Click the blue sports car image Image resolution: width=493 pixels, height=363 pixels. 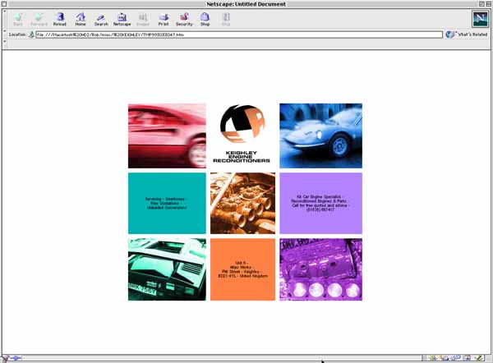pyautogui.click(x=320, y=136)
